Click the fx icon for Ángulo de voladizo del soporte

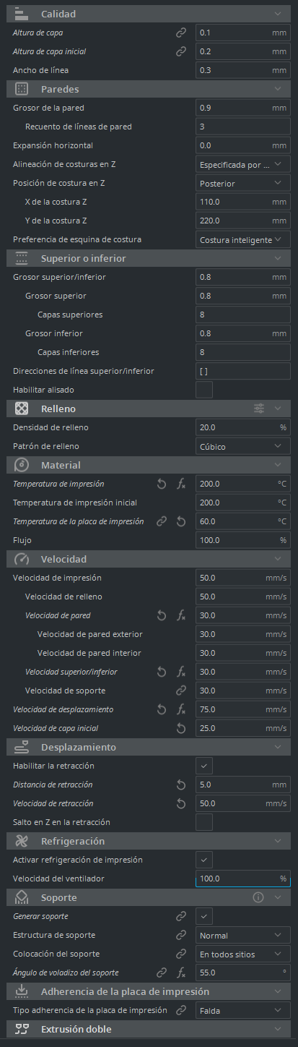tap(181, 973)
